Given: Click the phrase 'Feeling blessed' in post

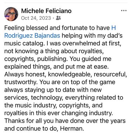Looking at the screenshot, I should (26, 28).
